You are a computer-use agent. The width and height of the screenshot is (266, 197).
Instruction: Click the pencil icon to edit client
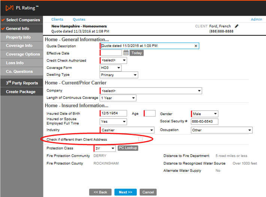236,26
